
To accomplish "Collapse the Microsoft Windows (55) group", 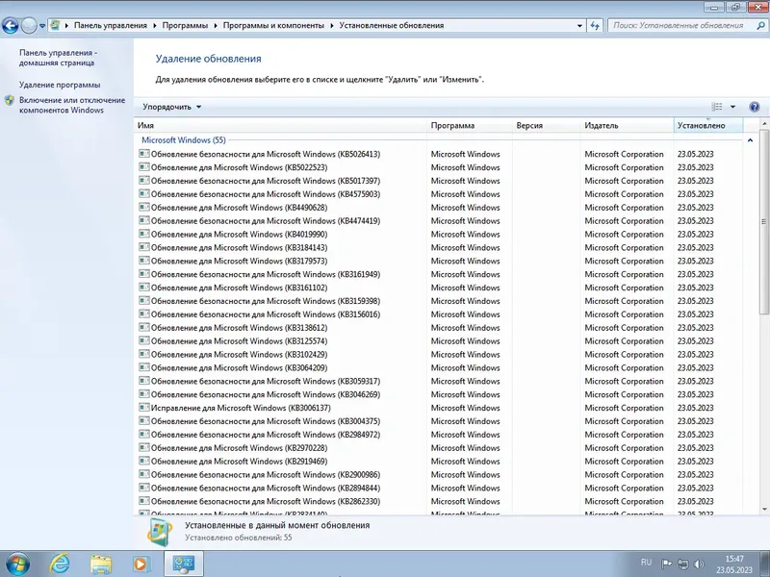I will point(750,140).
